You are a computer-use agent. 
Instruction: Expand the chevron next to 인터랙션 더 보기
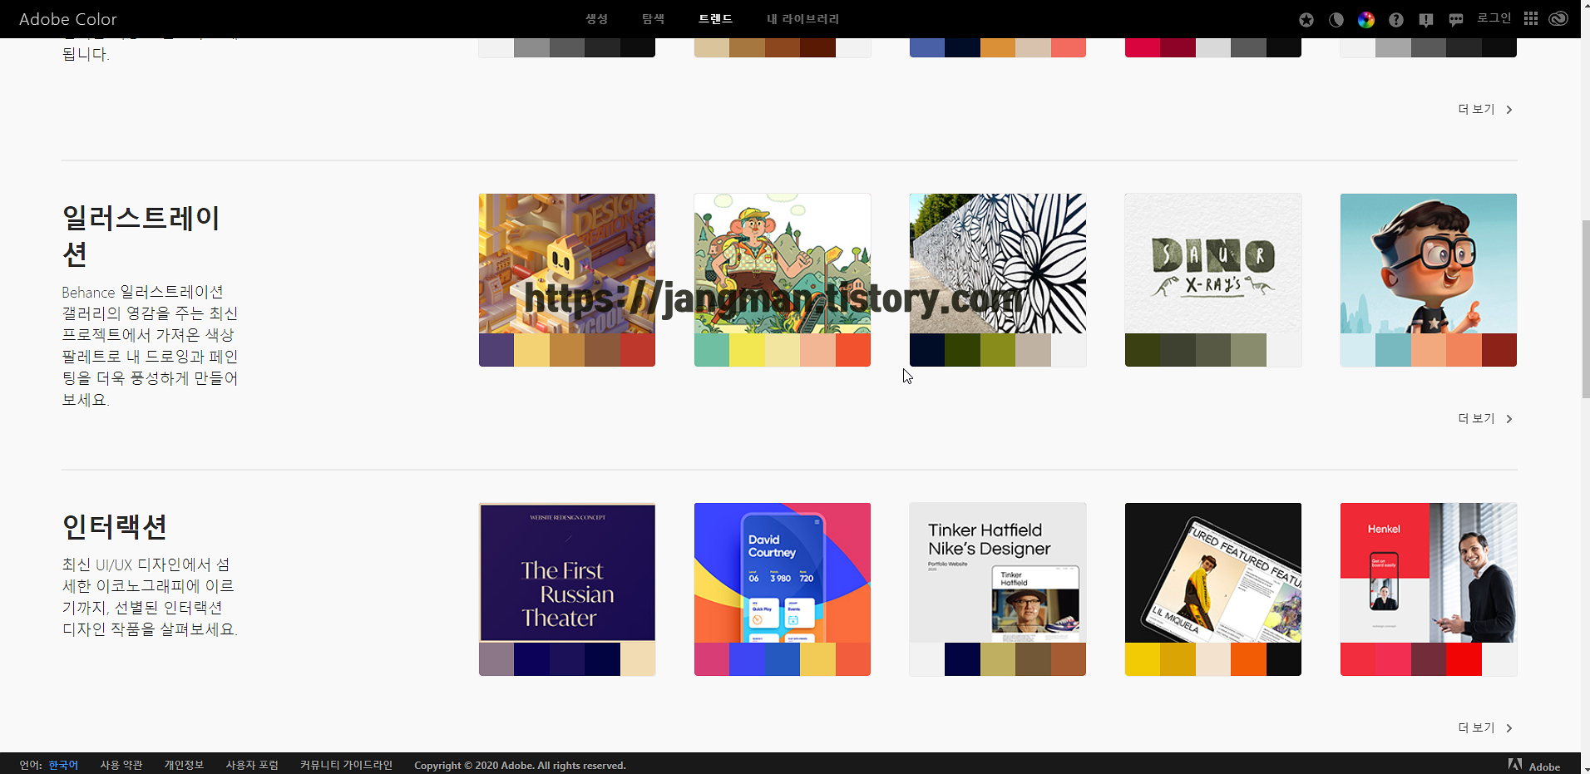[1509, 728]
